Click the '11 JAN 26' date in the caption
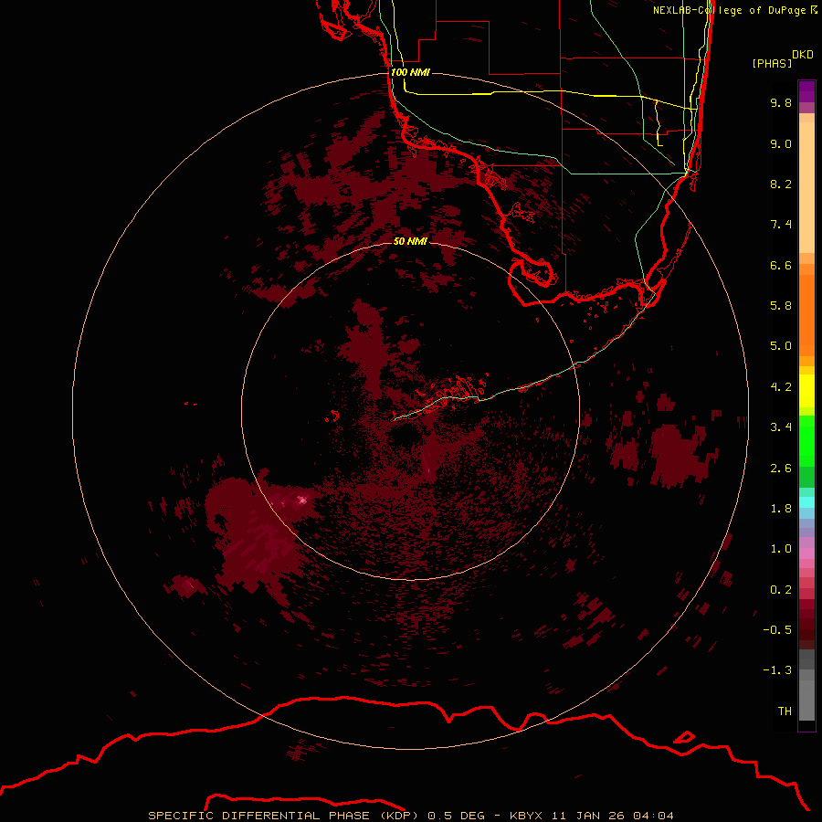 [x=589, y=816]
